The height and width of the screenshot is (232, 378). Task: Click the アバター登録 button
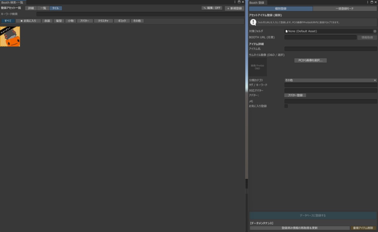[x=295, y=96]
